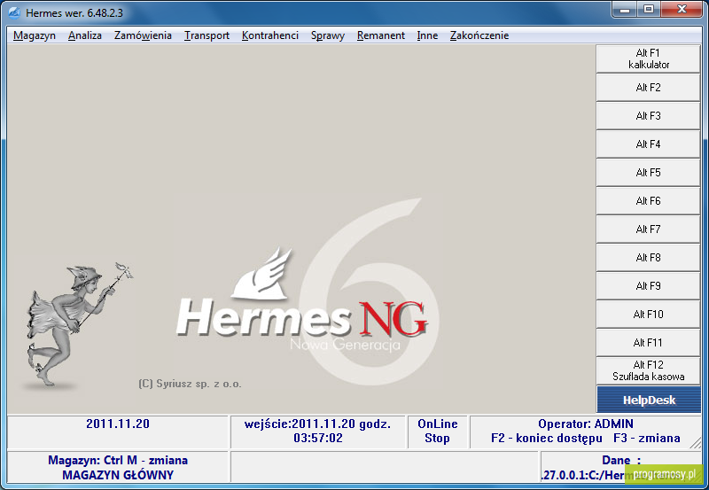Open the Remanent menu
Screen dimensions: 709x490
pos(381,35)
